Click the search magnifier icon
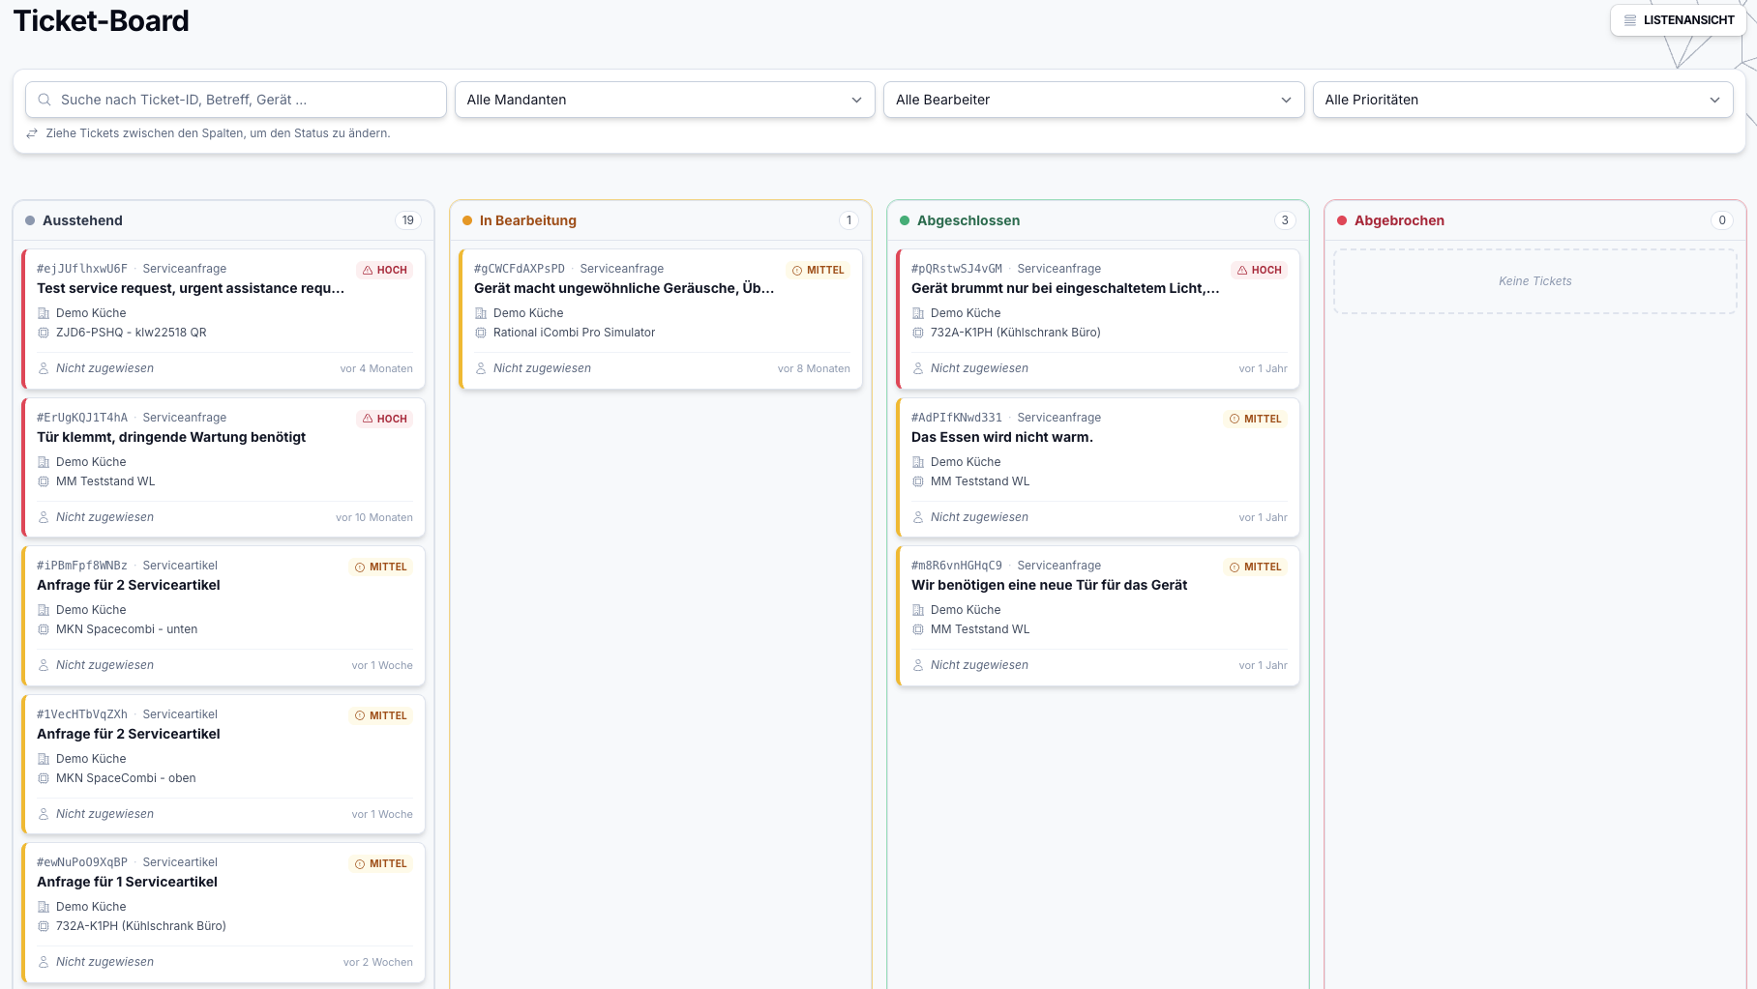 click(45, 100)
